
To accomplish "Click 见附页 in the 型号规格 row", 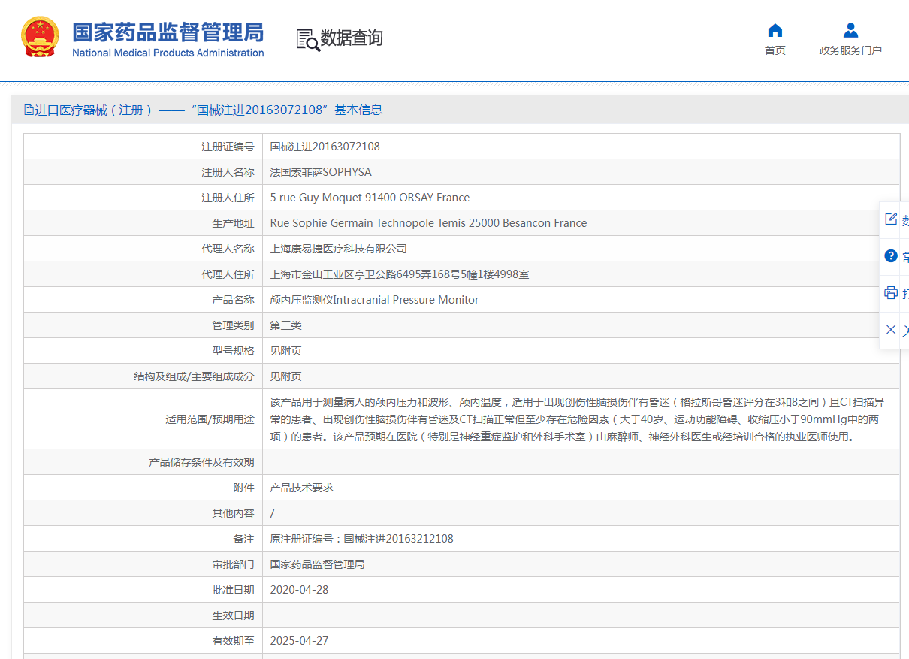I will coord(286,351).
